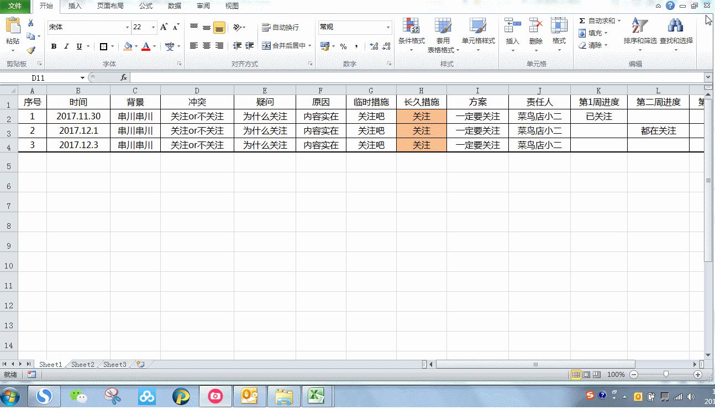Click Find & Select (查找和选择)
The height and width of the screenshot is (410, 715).
(x=675, y=33)
